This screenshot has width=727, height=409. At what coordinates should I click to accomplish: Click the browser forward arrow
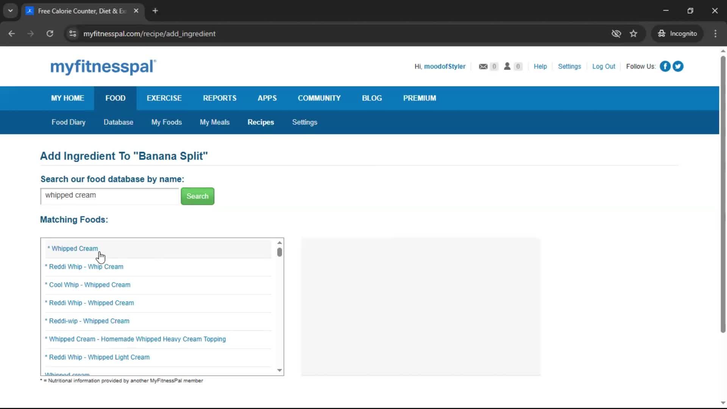click(31, 33)
